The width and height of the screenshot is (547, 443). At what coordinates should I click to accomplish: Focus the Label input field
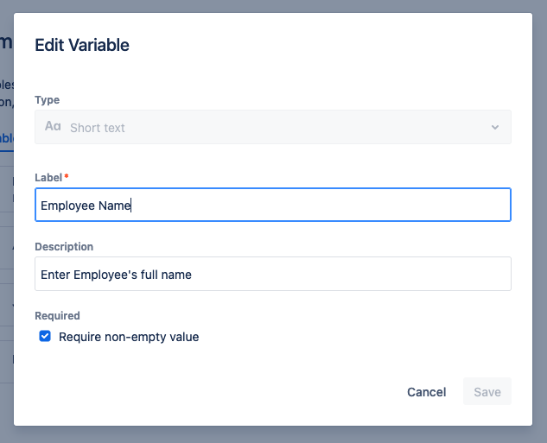click(320, 206)
